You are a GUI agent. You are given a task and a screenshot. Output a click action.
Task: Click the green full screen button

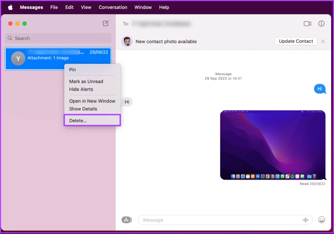[x=25, y=23]
